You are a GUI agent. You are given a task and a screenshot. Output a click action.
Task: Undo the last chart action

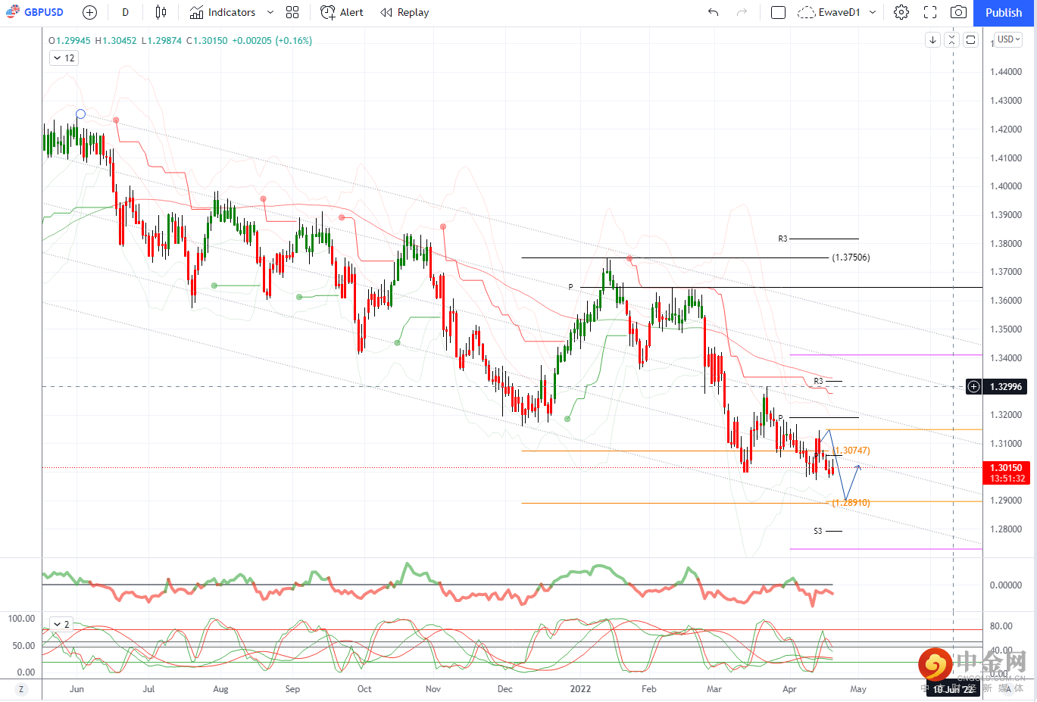(x=713, y=12)
